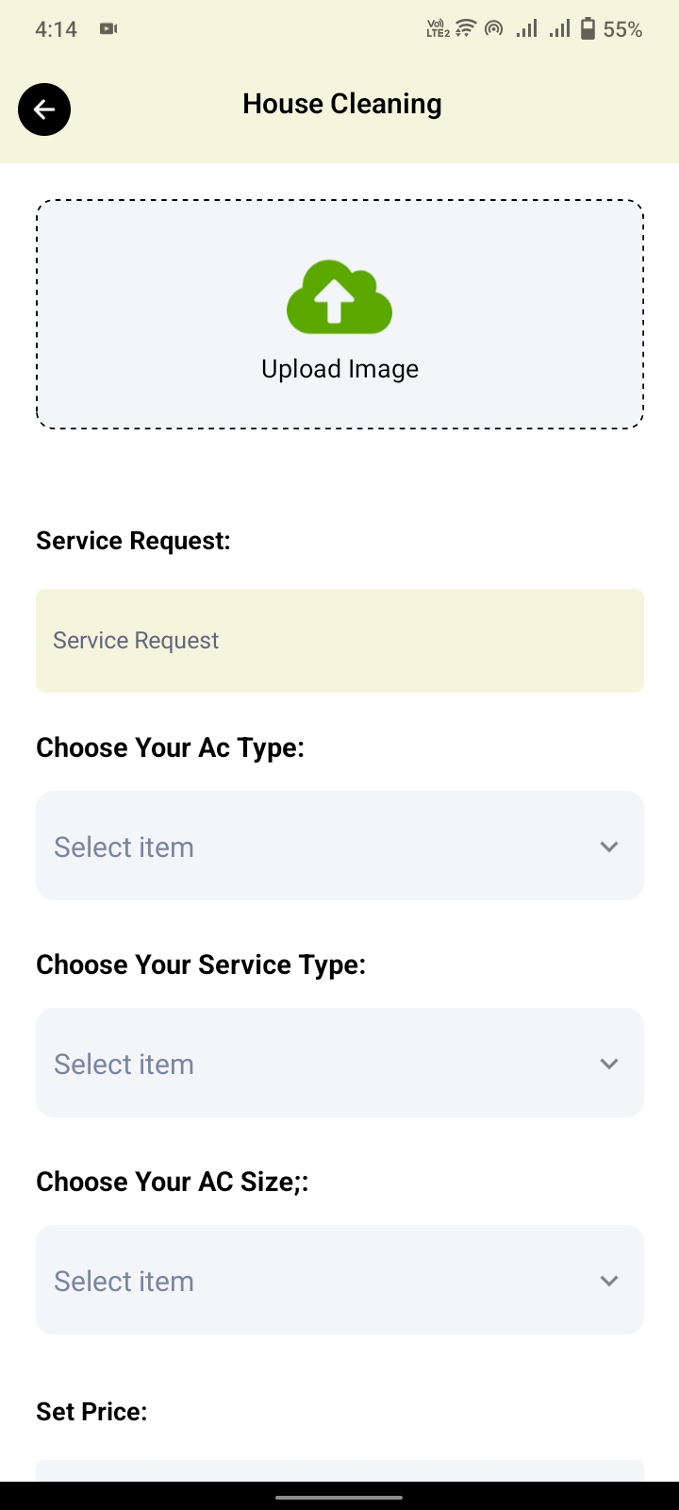This screenshot has width=679, height=1510.
Task: Expand the AC Size dropdown chevron
Action: tap(609, 1281)
